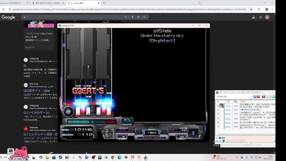
Task: Close the 'q - Google 検索' tab
Action: (98, 3)
